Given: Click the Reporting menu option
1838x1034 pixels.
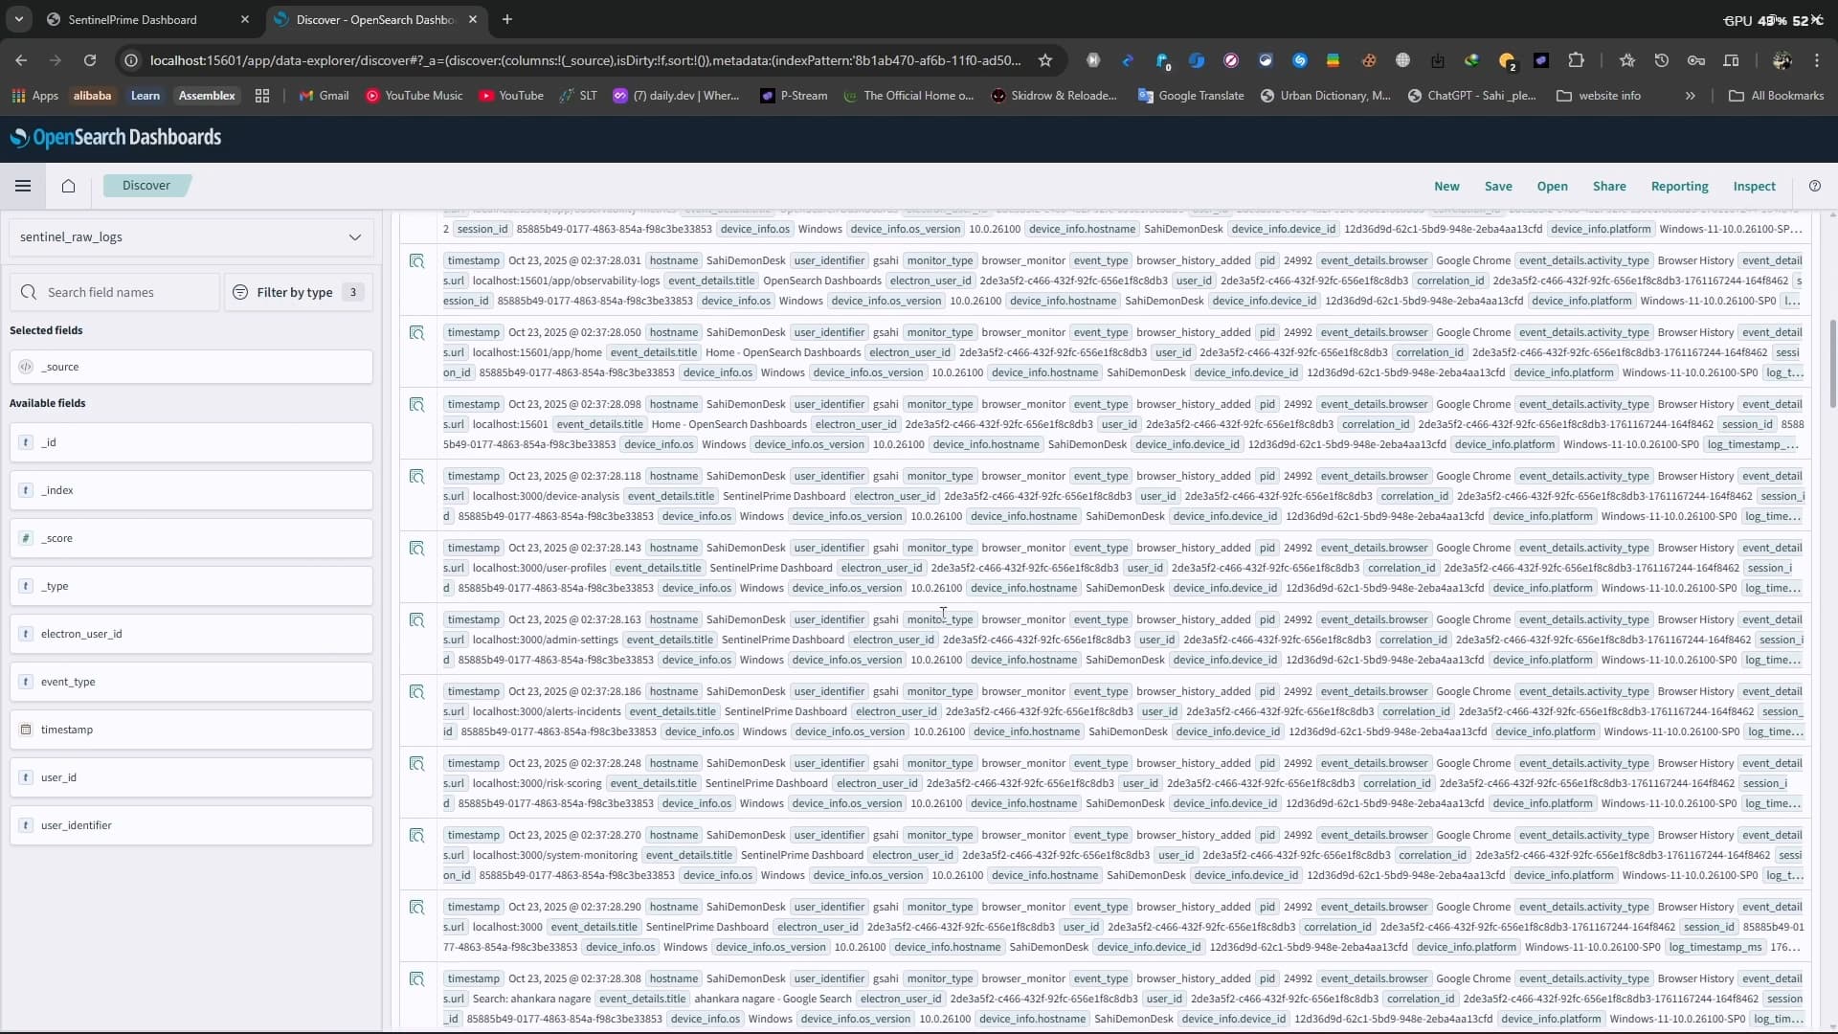Looking at the screenshot, I should click(1679, 187).
